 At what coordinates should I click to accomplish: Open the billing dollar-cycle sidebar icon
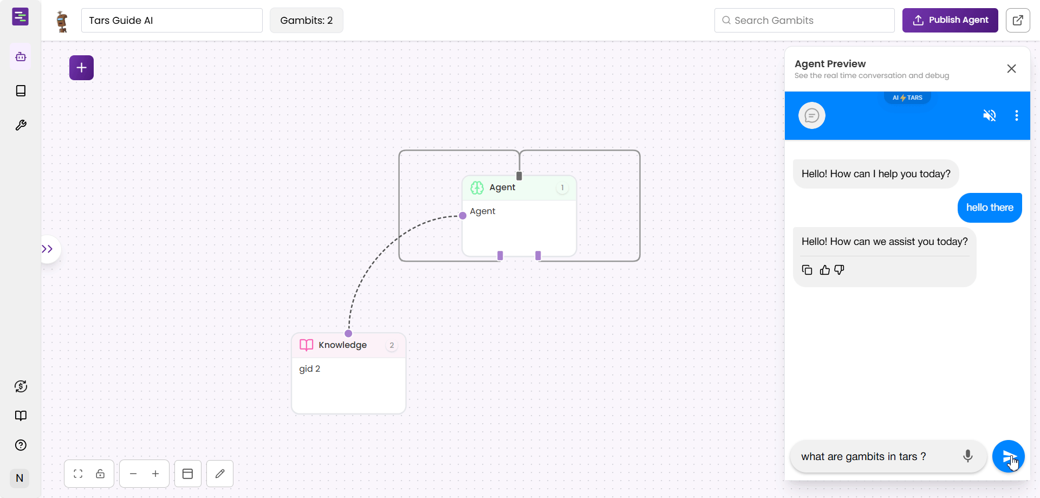21,386
